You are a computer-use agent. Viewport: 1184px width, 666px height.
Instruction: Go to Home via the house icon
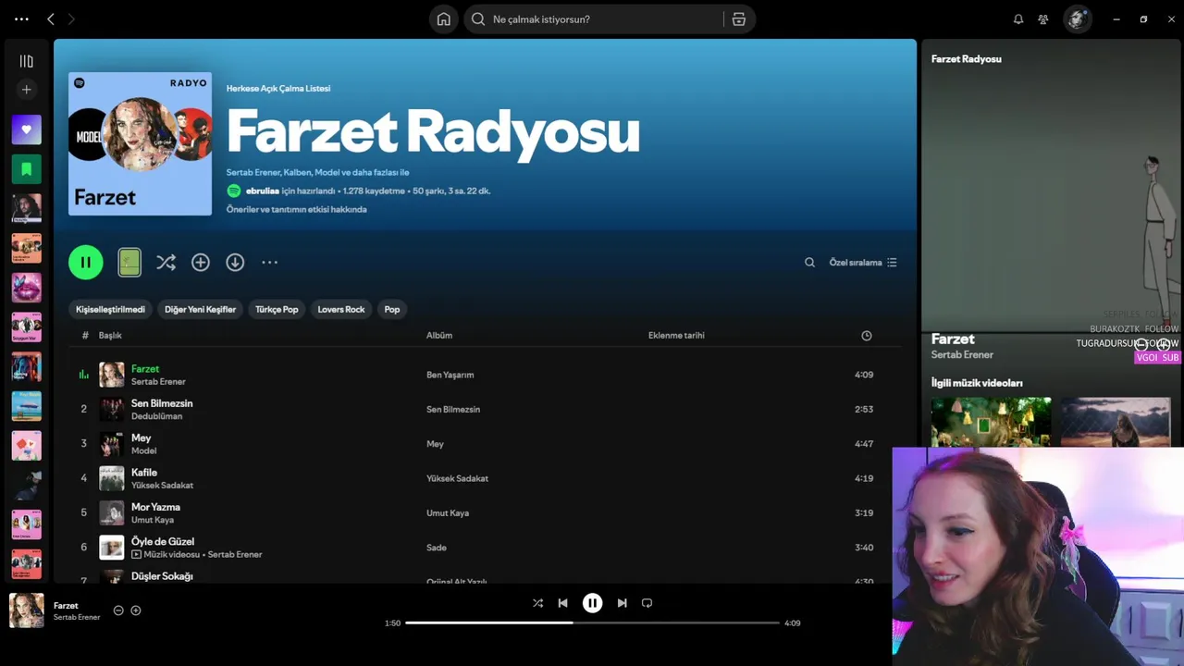[x=444, y=19]
